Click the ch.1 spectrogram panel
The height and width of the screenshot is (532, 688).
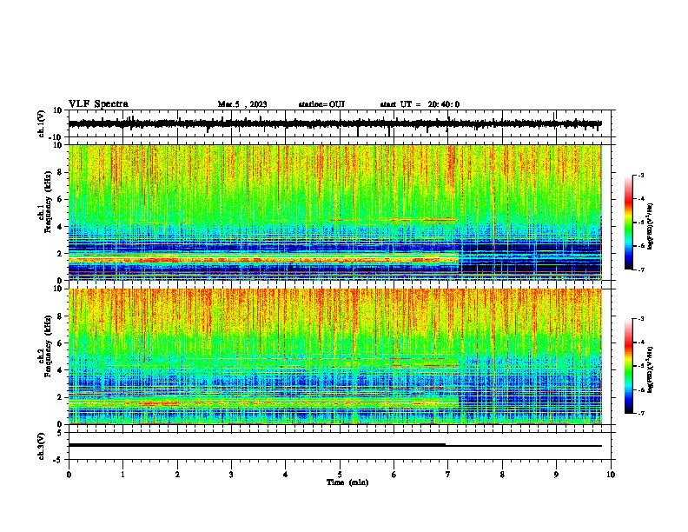[335, 212]
